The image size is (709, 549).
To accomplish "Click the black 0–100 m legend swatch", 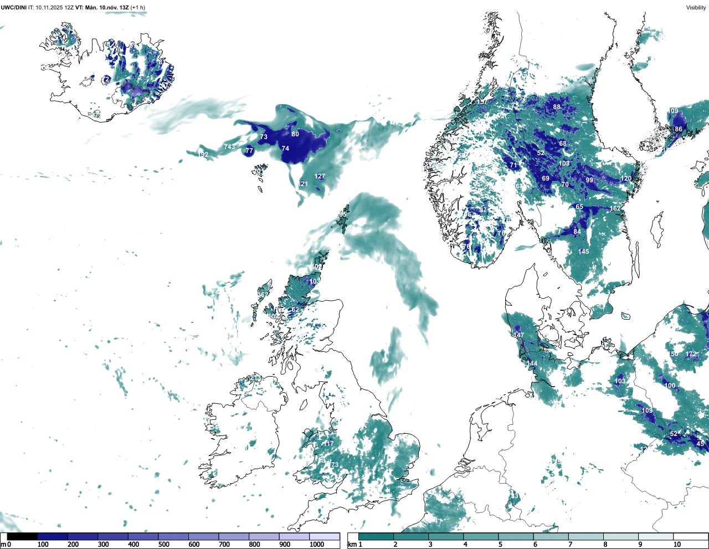I will (23, 536).
